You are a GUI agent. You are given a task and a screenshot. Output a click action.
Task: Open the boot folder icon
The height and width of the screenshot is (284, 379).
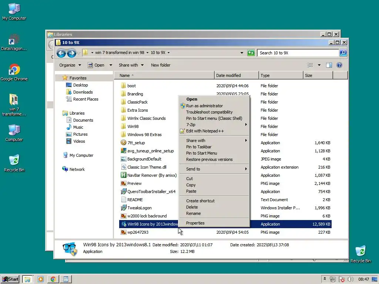tap(123, 85)
